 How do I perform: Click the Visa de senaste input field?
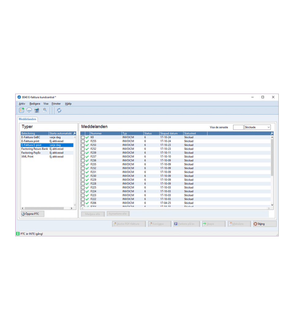click(238, 127)
